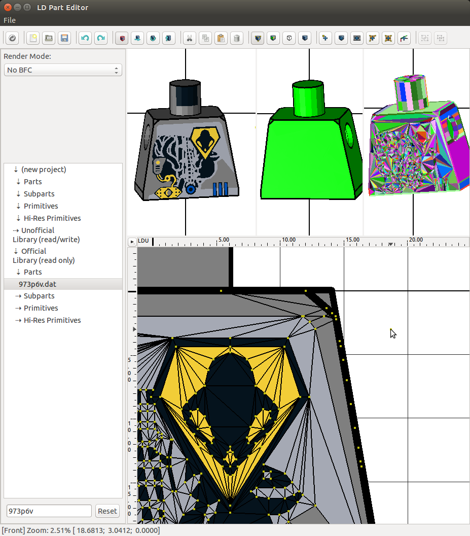Collapse the '(new project)' tree node

click(16, 169)
